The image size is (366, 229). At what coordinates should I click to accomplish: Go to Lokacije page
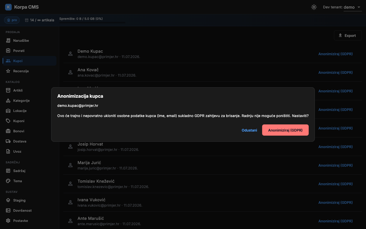(29, 111)
